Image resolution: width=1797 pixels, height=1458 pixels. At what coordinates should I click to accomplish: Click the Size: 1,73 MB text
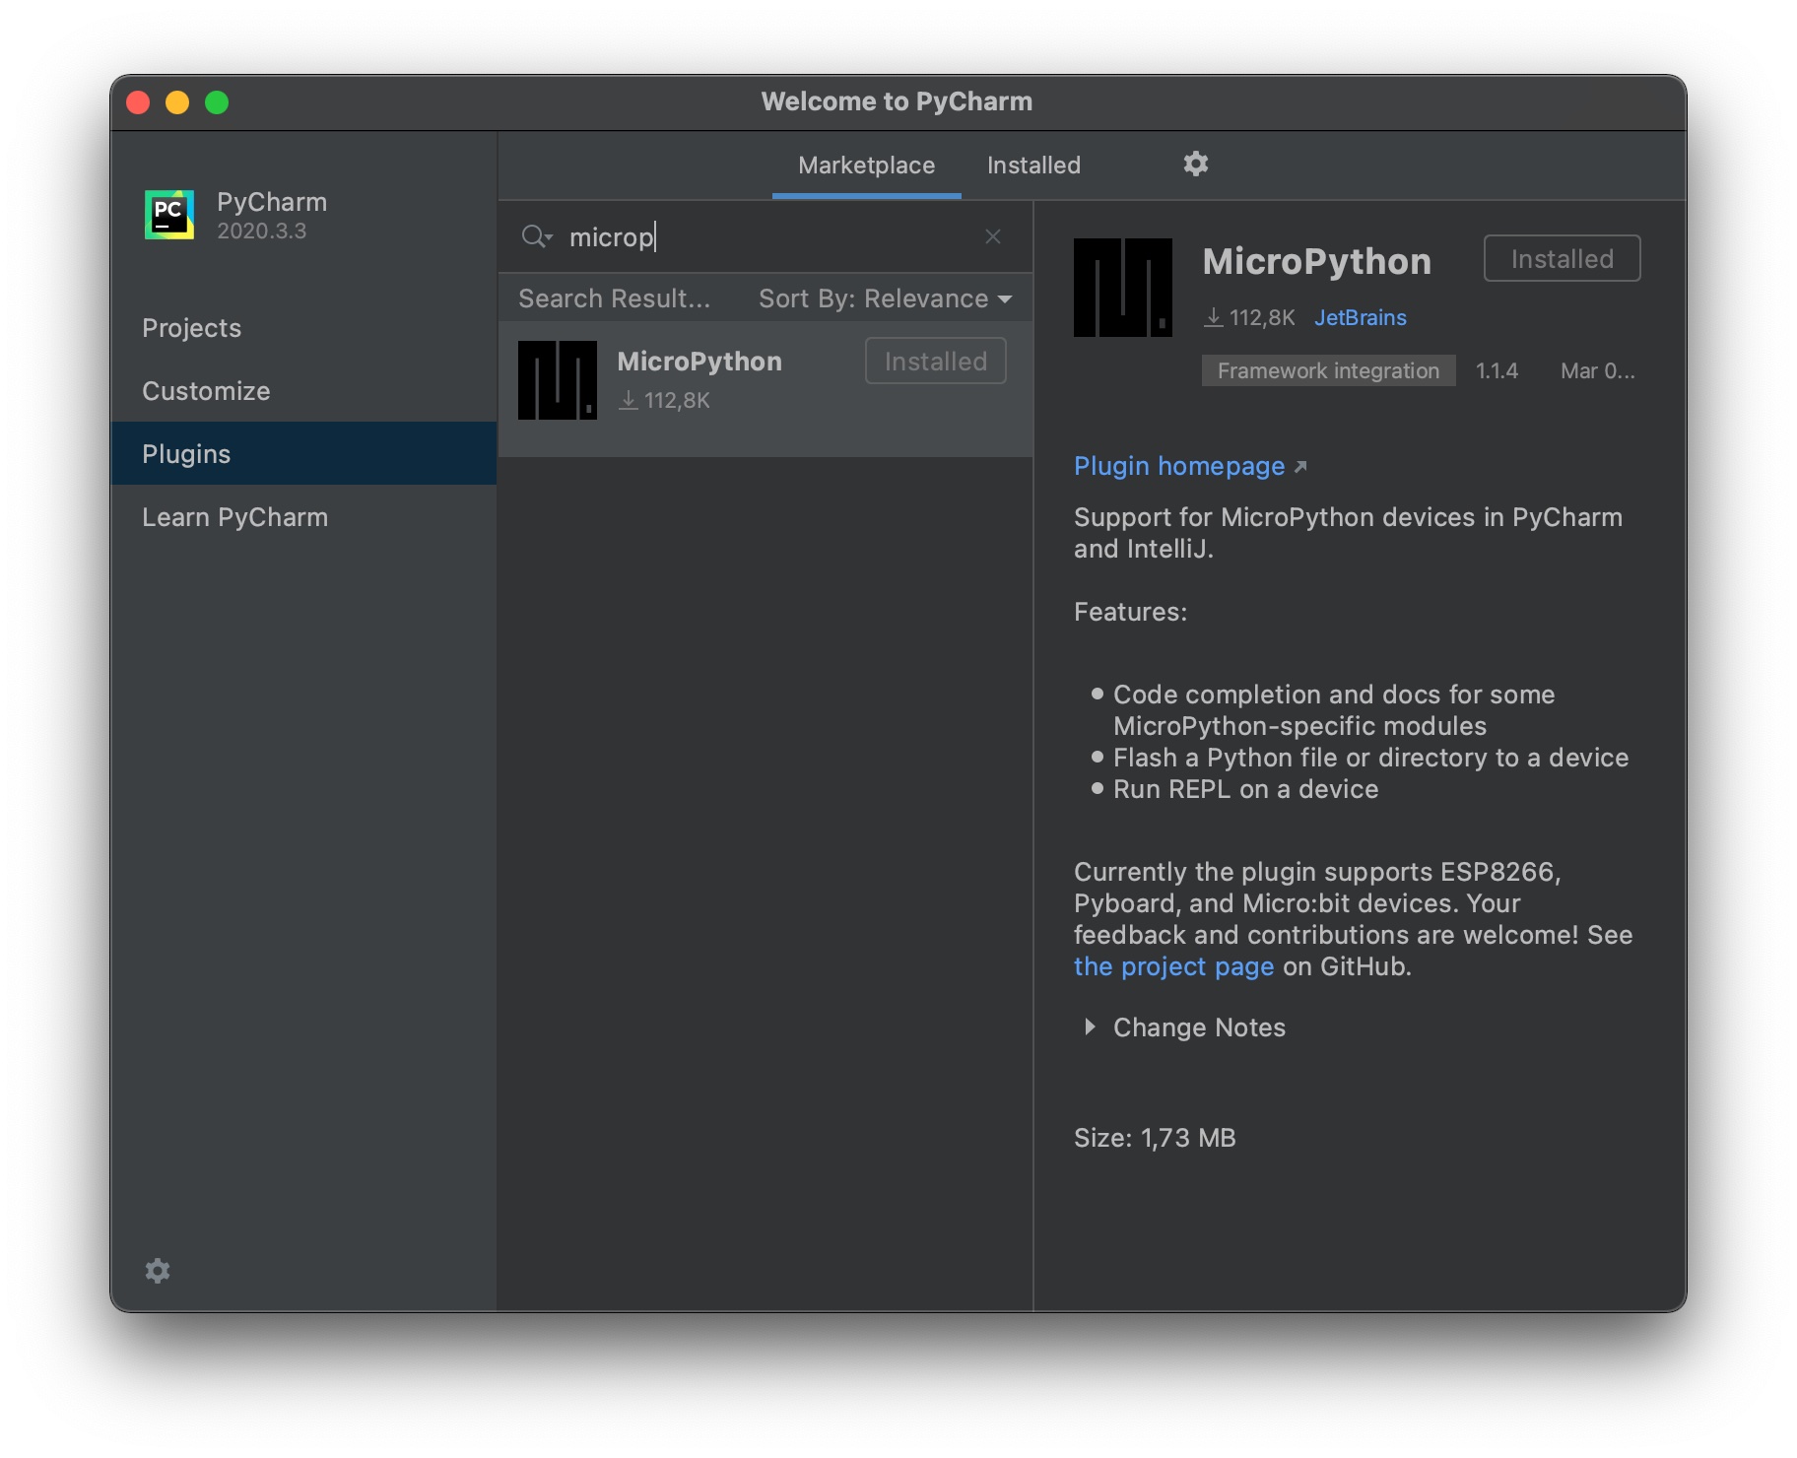[1155, 1138]
